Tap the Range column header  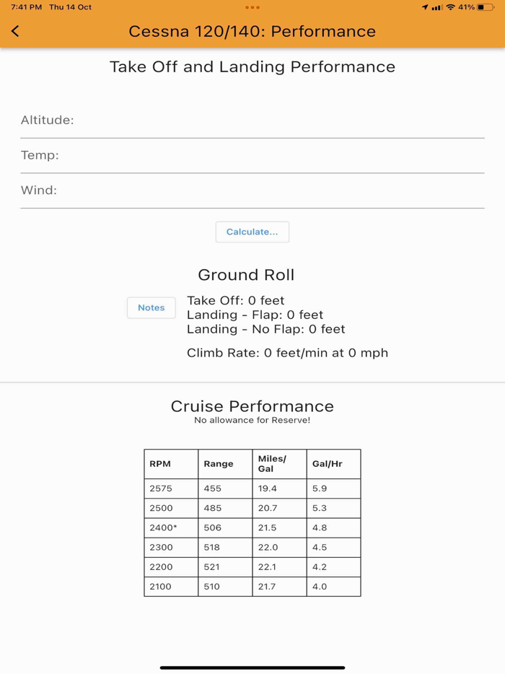point(224,464)
